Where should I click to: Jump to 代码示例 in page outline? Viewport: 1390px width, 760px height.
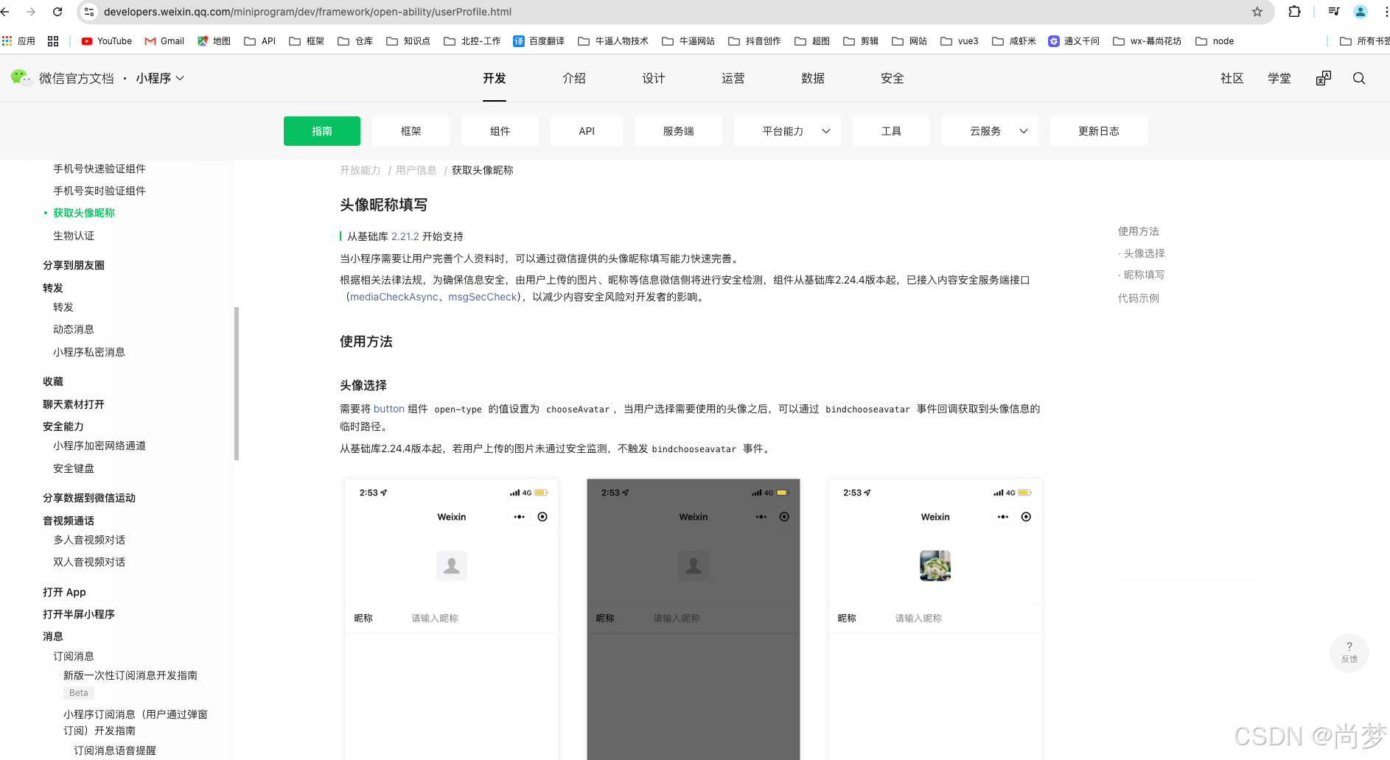point(1139,298)
